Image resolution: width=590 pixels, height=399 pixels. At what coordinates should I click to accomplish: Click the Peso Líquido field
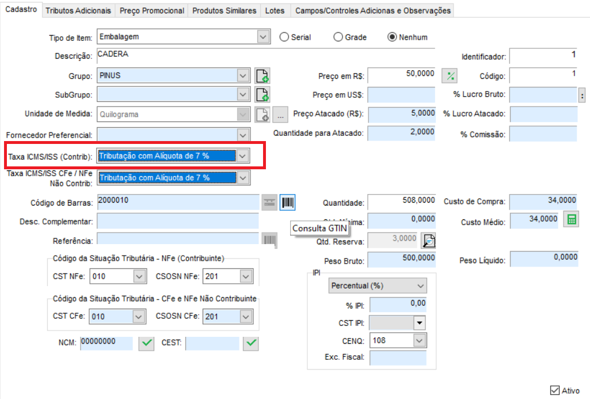coord(544,259)
